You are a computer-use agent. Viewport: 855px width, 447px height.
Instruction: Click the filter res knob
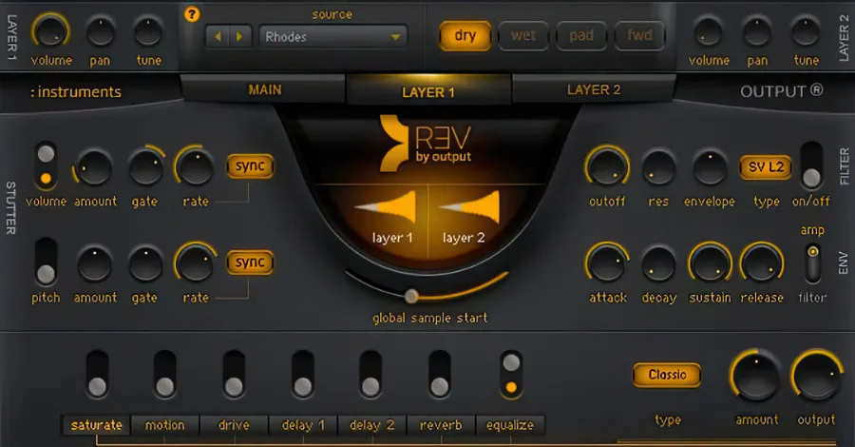click(x=658, y=168)
